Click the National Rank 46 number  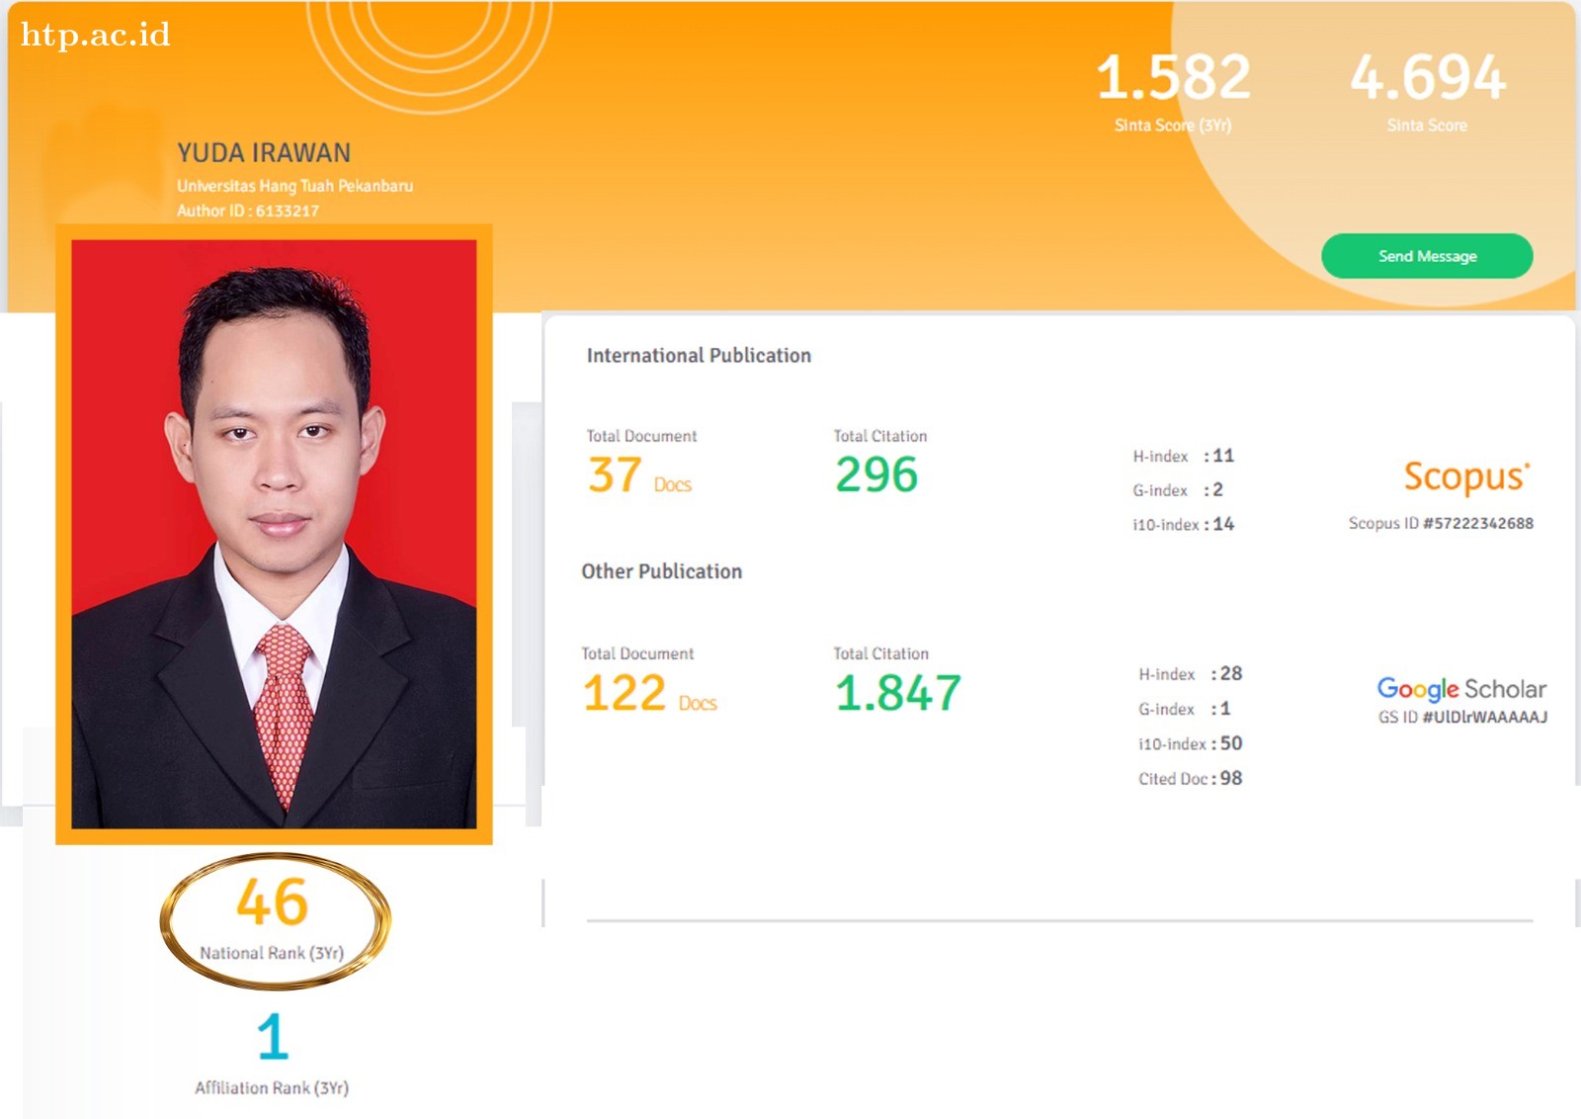[272, 903]
